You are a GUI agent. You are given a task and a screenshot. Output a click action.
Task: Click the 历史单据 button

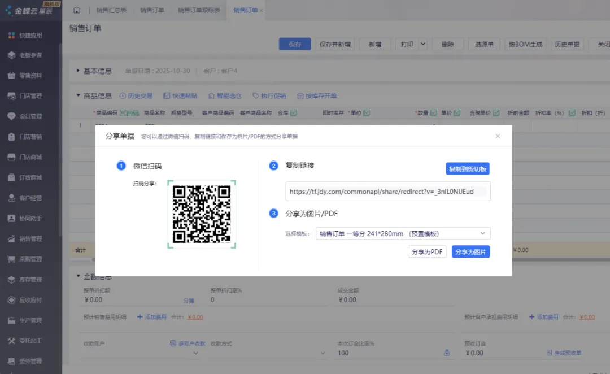(567, 44)
